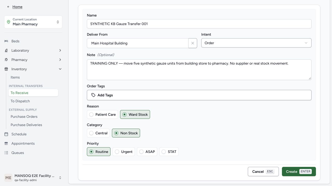The width and height of the screenshot is (332, 186).
Task: Open Purchase Orders
Action: coord(33,117)
